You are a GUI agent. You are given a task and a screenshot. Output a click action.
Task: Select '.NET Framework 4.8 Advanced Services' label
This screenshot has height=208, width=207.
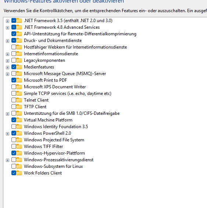coord(62,27)
